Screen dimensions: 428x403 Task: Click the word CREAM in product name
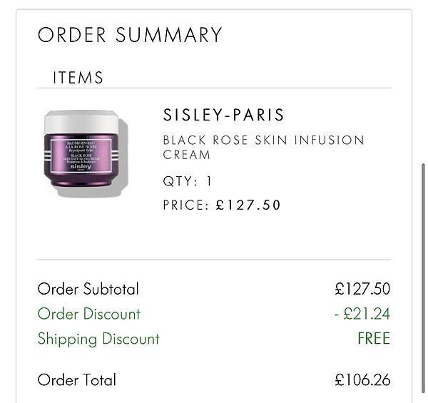pos(187,155)
